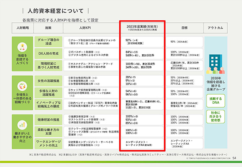Click the result 84%(+13) 58件(+45)、累計101件
The width and height of the screenshot is (242, 167).
coord(142,54)
